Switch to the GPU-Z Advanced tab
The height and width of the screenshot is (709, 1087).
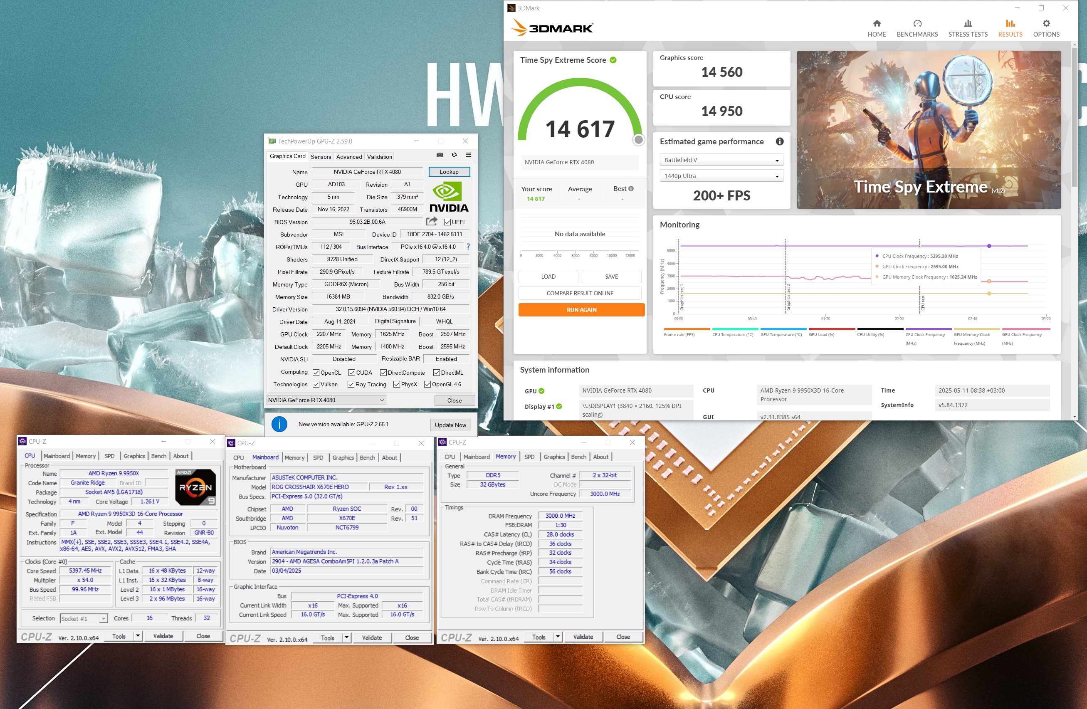pos(349,157)
